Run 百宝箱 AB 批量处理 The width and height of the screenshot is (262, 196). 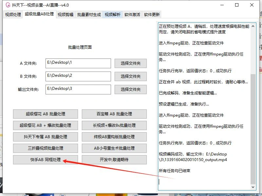tap(114, 114)
